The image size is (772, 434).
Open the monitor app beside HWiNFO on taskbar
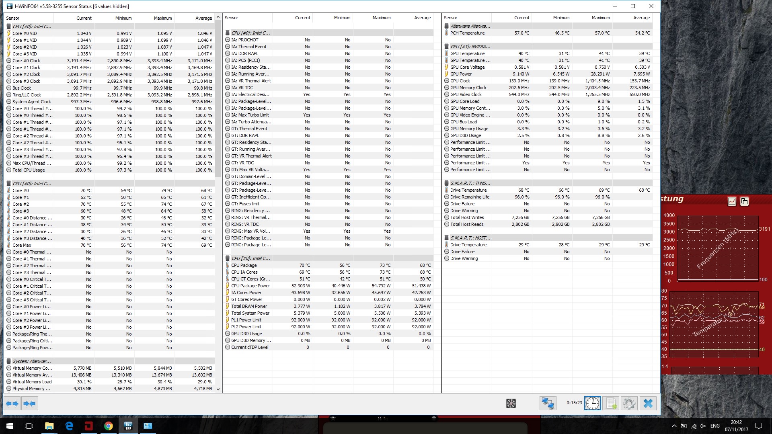[x=148, y=426]
